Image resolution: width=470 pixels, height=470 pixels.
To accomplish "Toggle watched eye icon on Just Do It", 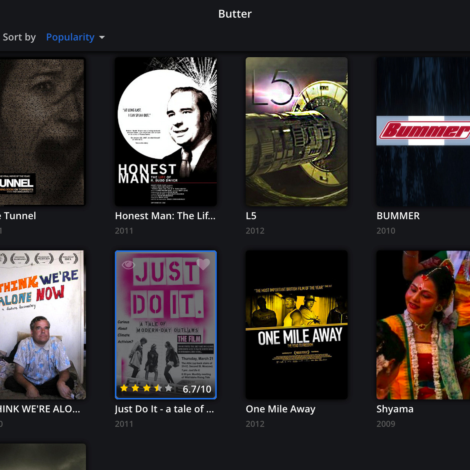I will pos(128,265).
